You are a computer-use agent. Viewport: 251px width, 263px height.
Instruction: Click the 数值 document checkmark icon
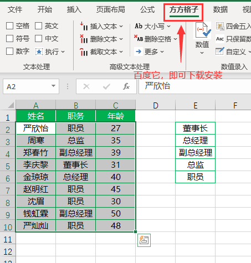tap(202, 30)
